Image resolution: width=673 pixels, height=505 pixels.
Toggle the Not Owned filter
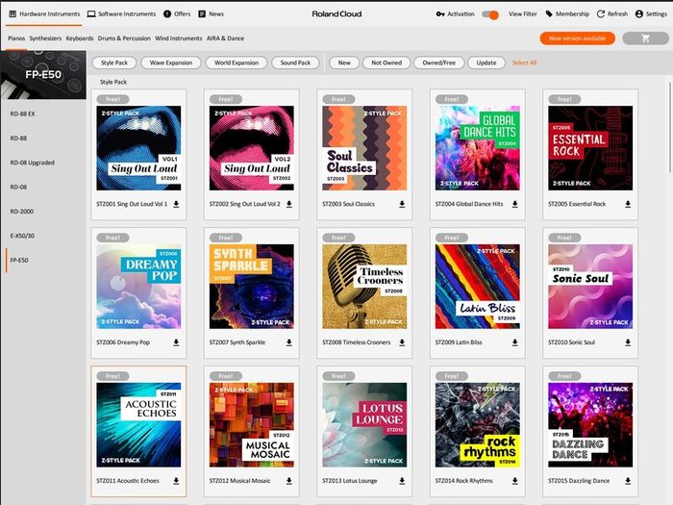386,63
